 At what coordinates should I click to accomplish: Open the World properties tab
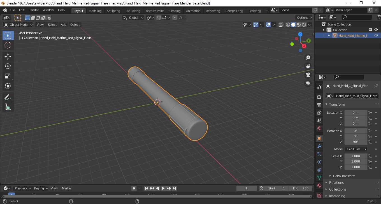point(319,128)
